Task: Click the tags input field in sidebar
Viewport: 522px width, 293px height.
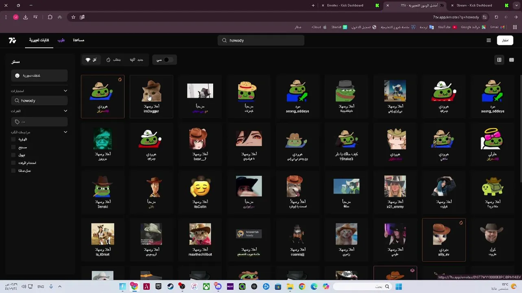Action: coord(39,122)
